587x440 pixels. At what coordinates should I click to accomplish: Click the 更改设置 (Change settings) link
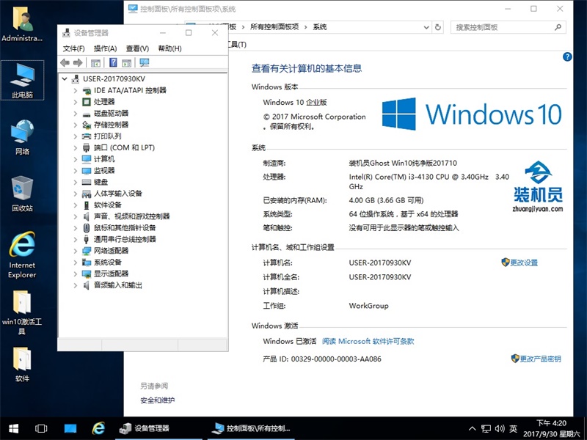click(524, 263)
